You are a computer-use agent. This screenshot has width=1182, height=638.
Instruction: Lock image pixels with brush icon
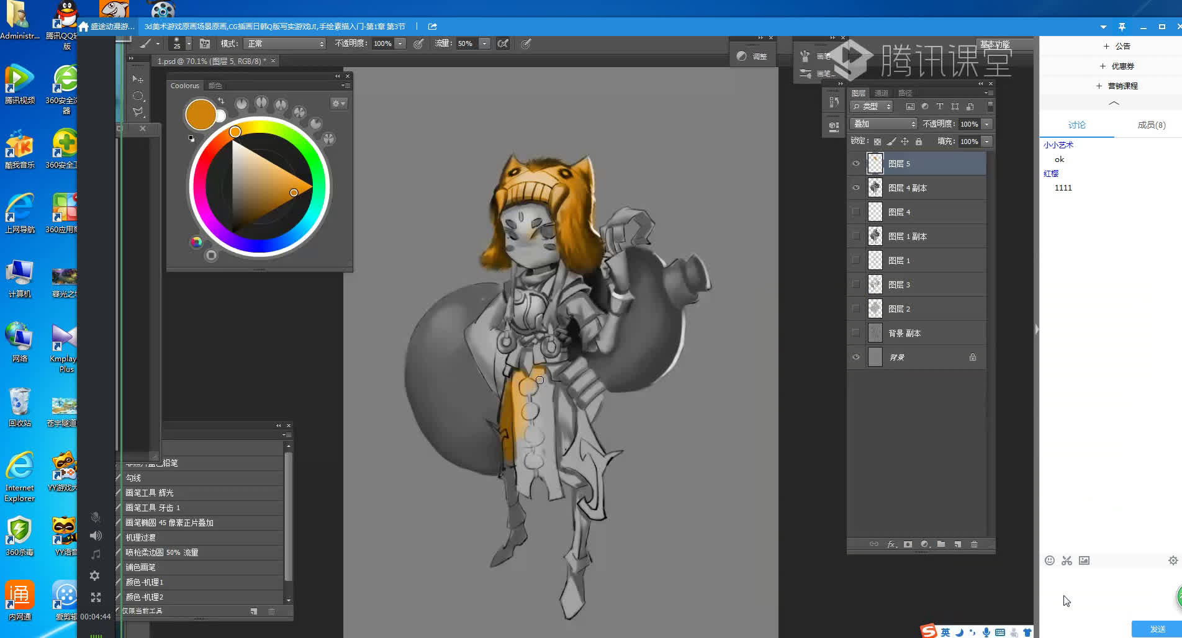[891, 142]
